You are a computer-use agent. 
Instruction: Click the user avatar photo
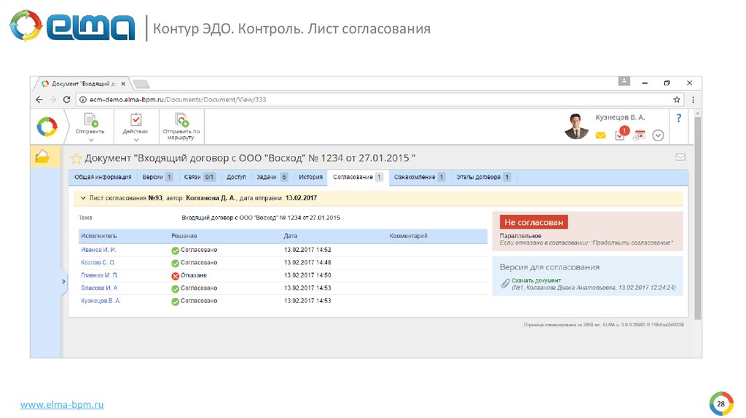(576, 126)
